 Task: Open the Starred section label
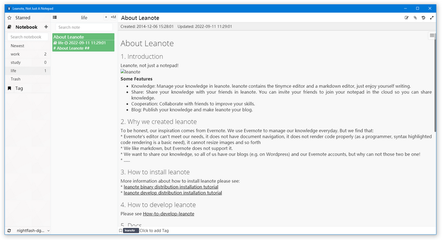click(x=23, y=18)
